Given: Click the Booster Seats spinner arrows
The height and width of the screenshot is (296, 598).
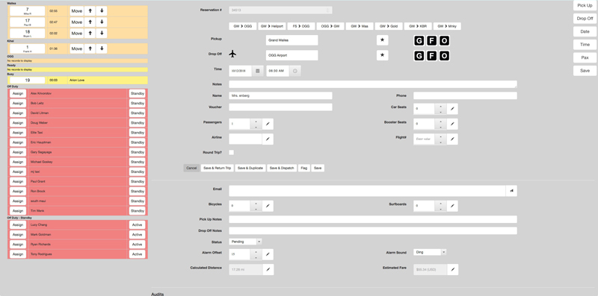Looking at the screenshot, I should pos(440,124).
